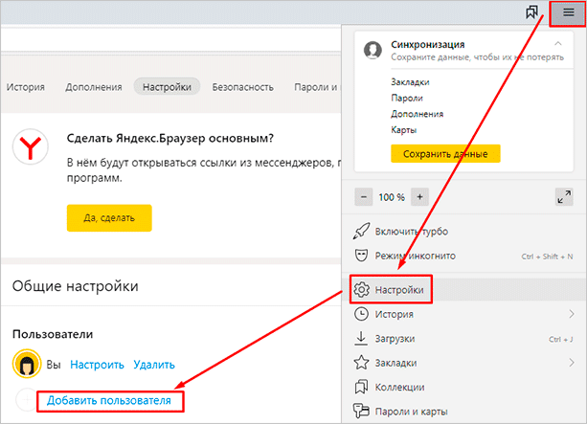Image resolution: width=587 pixels, height=424 pixels.
Task: Collapse the Синхронизация panel chevron
Action: click(558, 45)
